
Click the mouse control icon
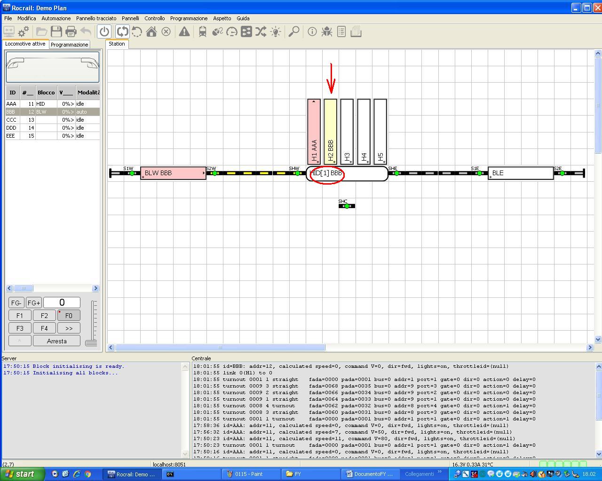(x=217, y=32)
